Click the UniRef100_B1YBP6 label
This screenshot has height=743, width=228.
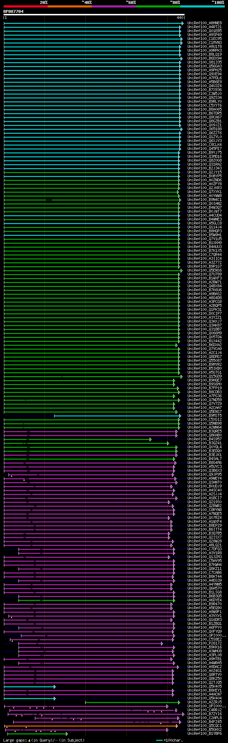204,733
